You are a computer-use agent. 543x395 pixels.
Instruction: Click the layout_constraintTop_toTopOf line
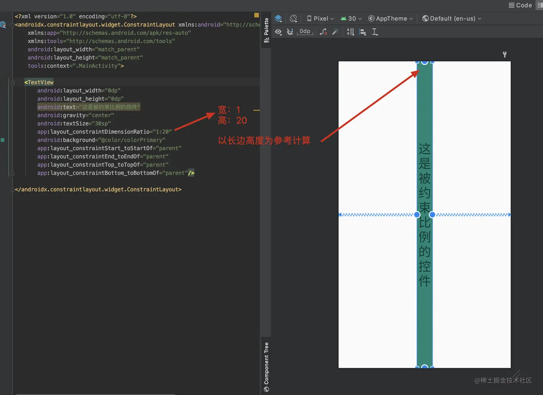103,165
